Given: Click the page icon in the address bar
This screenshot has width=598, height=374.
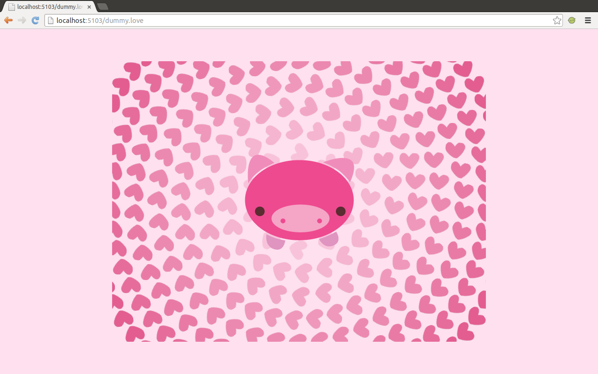Looking at the screenshot, I should 50,20.
